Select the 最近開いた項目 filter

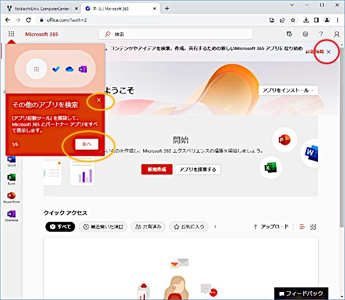[103, 227]
